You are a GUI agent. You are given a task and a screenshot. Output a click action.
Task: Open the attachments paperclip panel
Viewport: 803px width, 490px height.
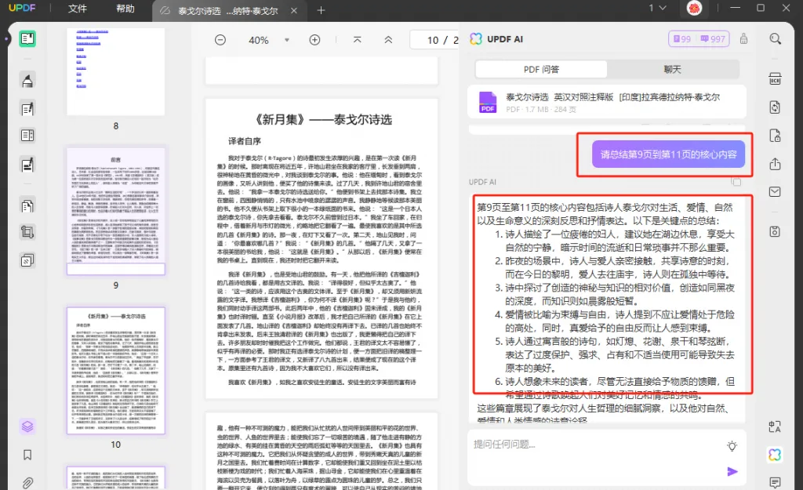click(x=27, y=482)
